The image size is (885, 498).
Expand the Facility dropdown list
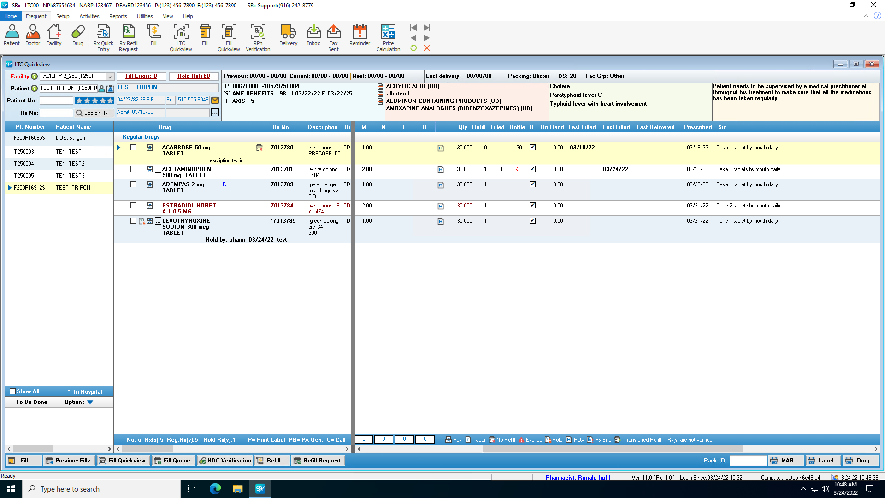110,77
